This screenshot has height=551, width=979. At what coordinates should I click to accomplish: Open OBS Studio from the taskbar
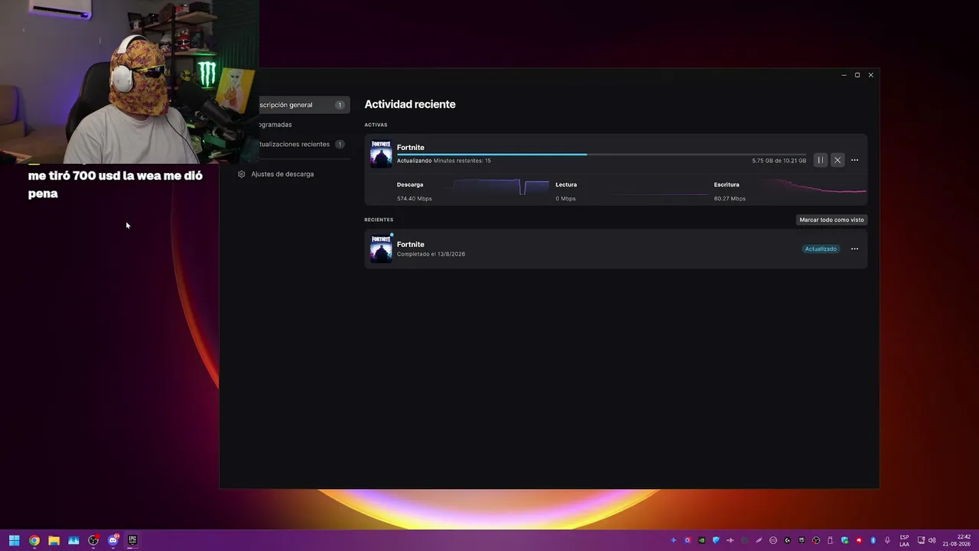(x=93, y=540)
